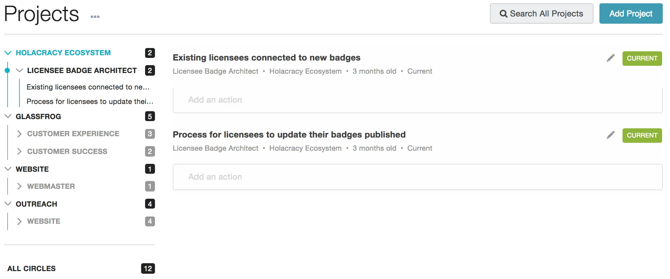Click the Add Project button
670x279 pixels.
pyautogui.click(x=631, y=13)
